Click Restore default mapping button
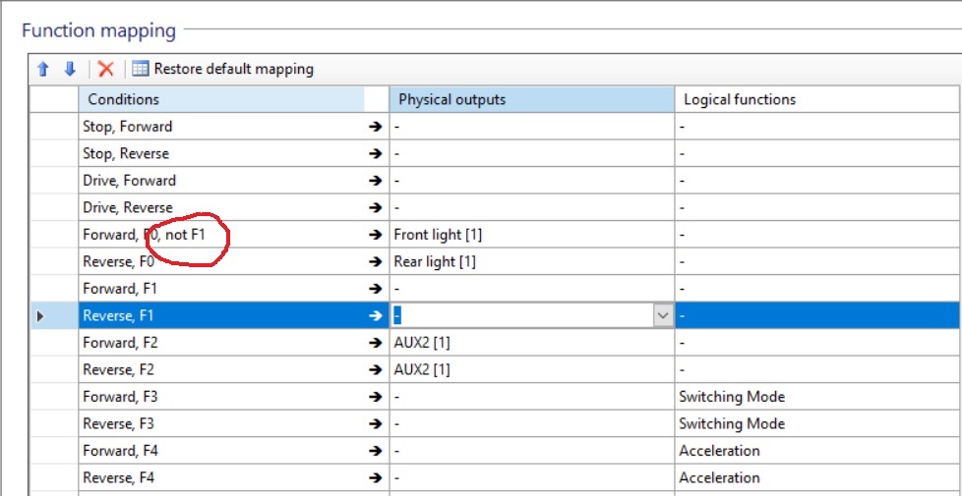The width and height of the screenshot is (962, 496). (x=223, y=69)
